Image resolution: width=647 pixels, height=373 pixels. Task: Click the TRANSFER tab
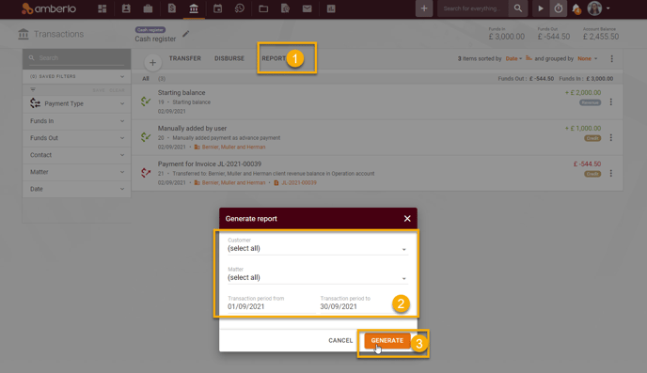coord(185,58)
